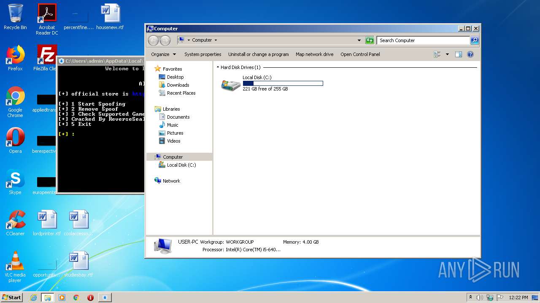The width and height of the screenshot is (540, 303).
Task: Click the Opera icon on the taskbar
Action: click(x=90, y=298)
